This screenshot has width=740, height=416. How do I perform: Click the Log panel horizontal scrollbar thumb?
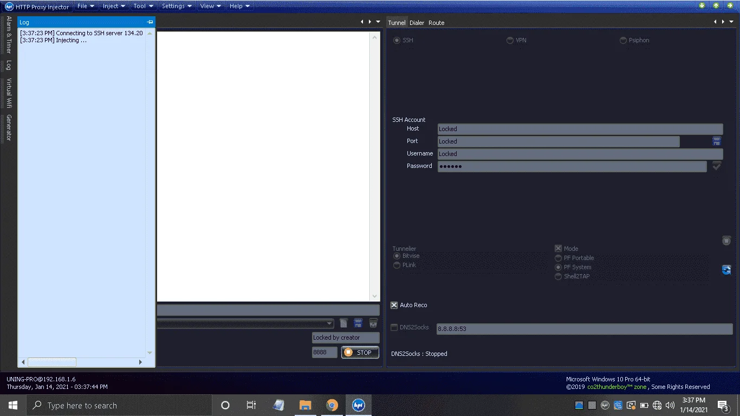52,362
